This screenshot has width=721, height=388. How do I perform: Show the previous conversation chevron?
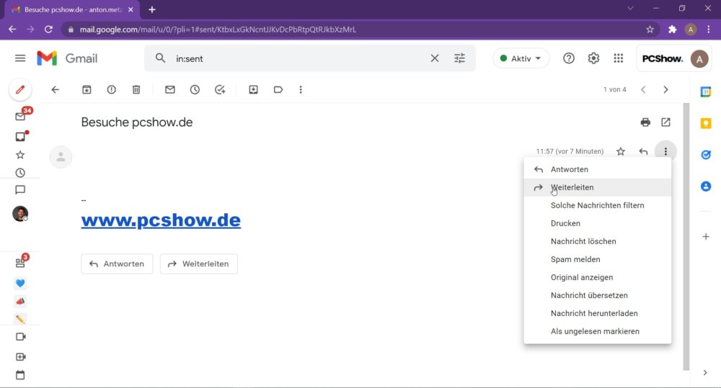pyautogui.click(x=643, y=89)
